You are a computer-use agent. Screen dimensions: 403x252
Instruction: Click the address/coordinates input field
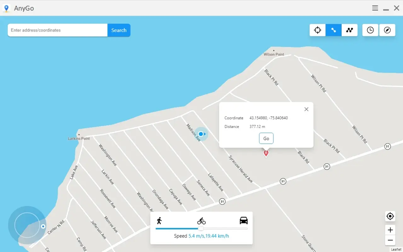[57, 30]
